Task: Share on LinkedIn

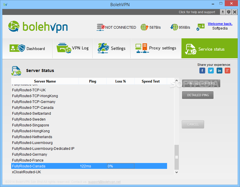Action: (x=219, y=71)
